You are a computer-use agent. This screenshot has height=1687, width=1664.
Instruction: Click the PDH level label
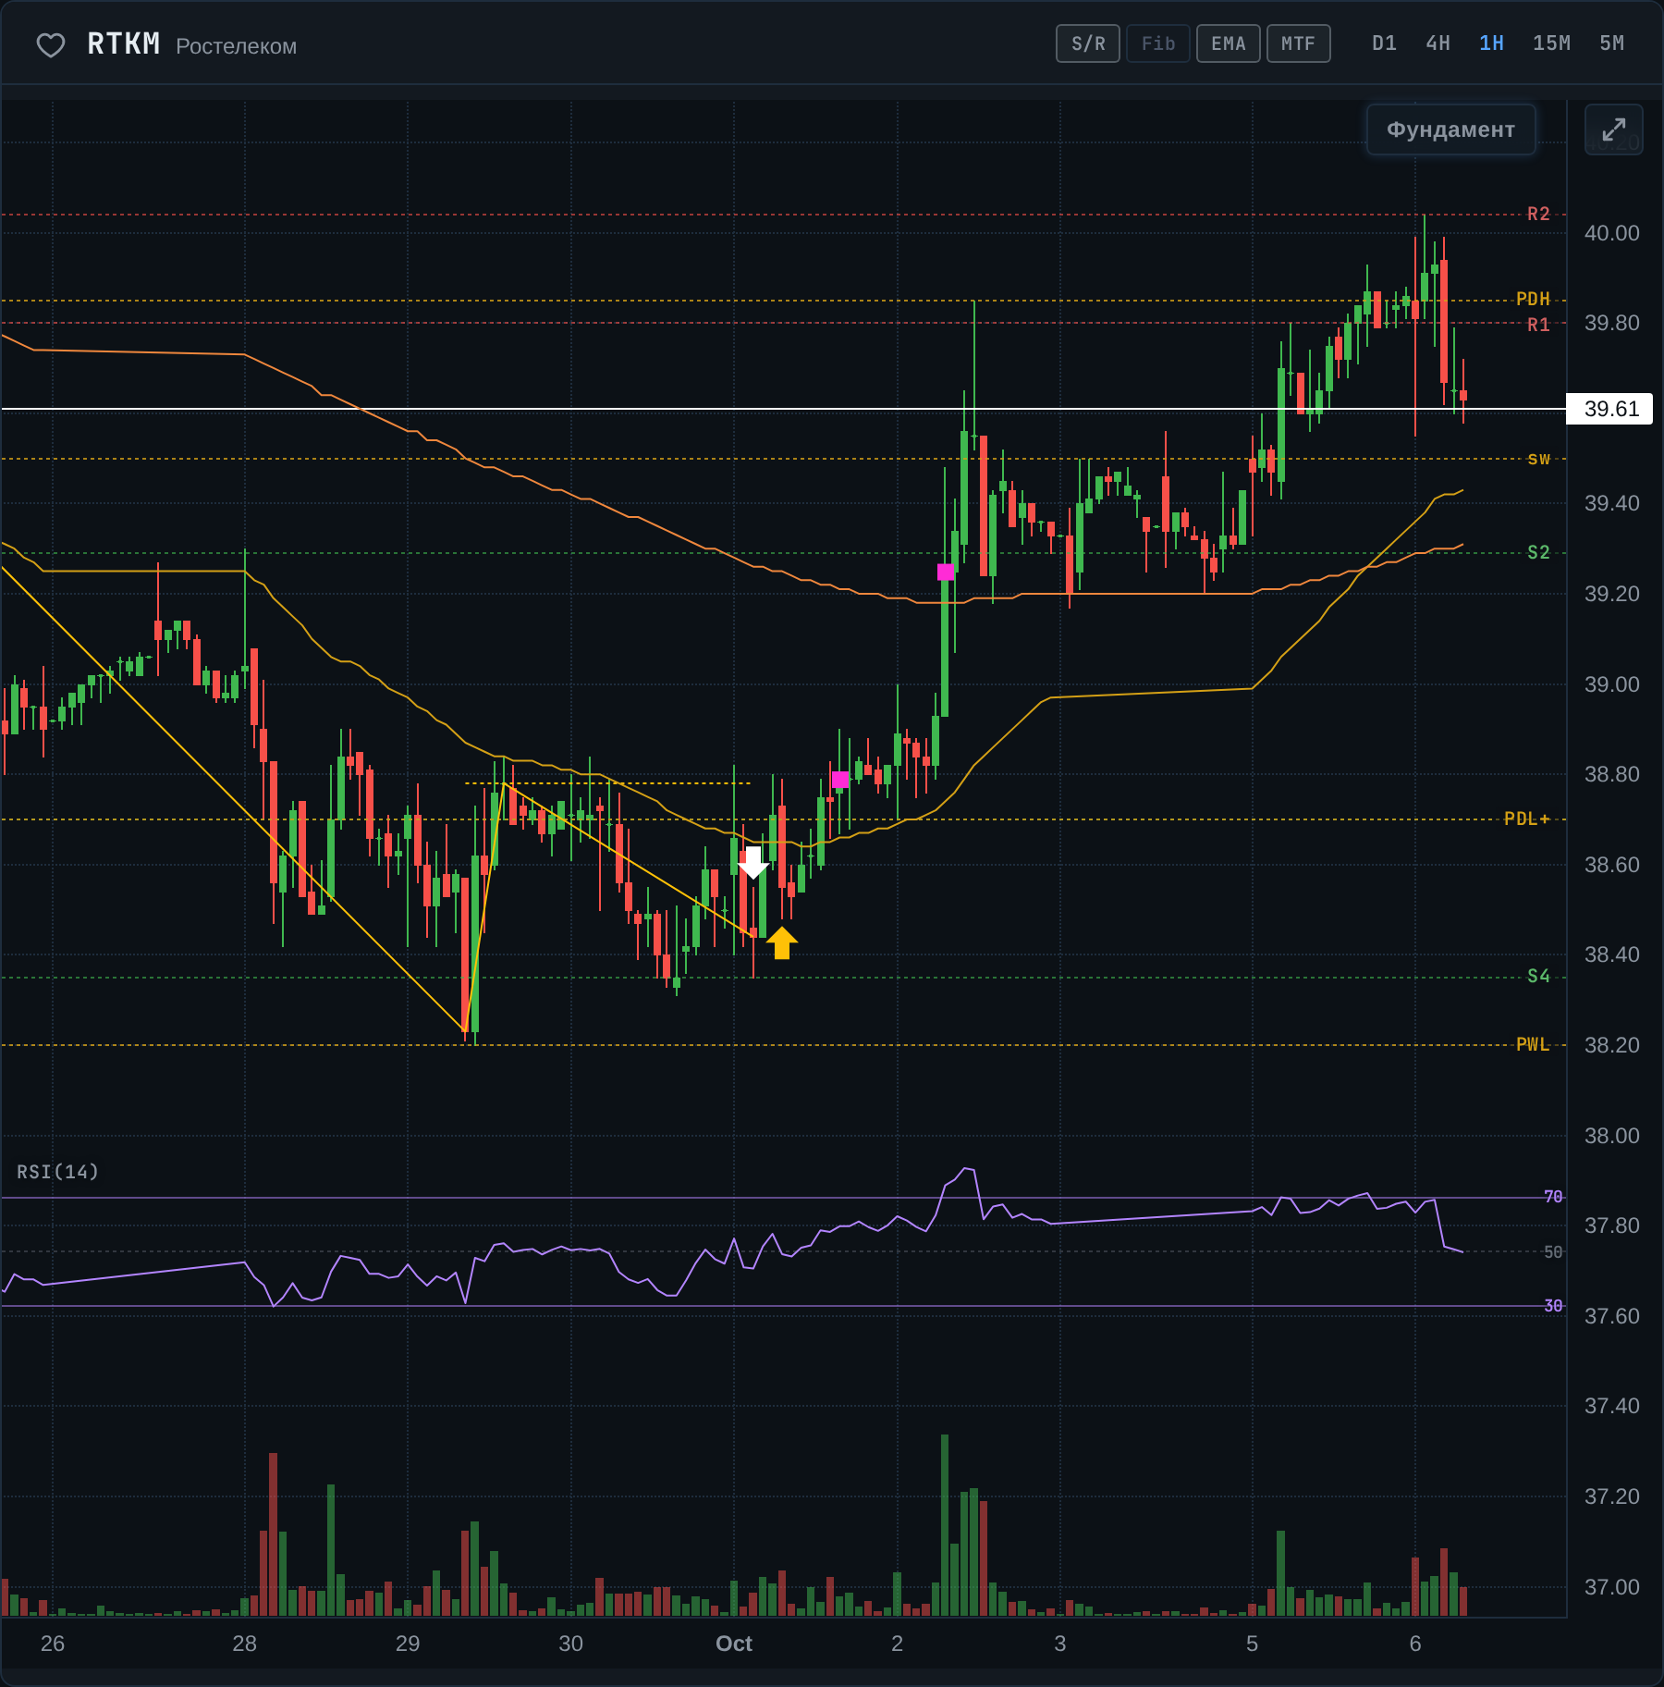[1533, 299]
